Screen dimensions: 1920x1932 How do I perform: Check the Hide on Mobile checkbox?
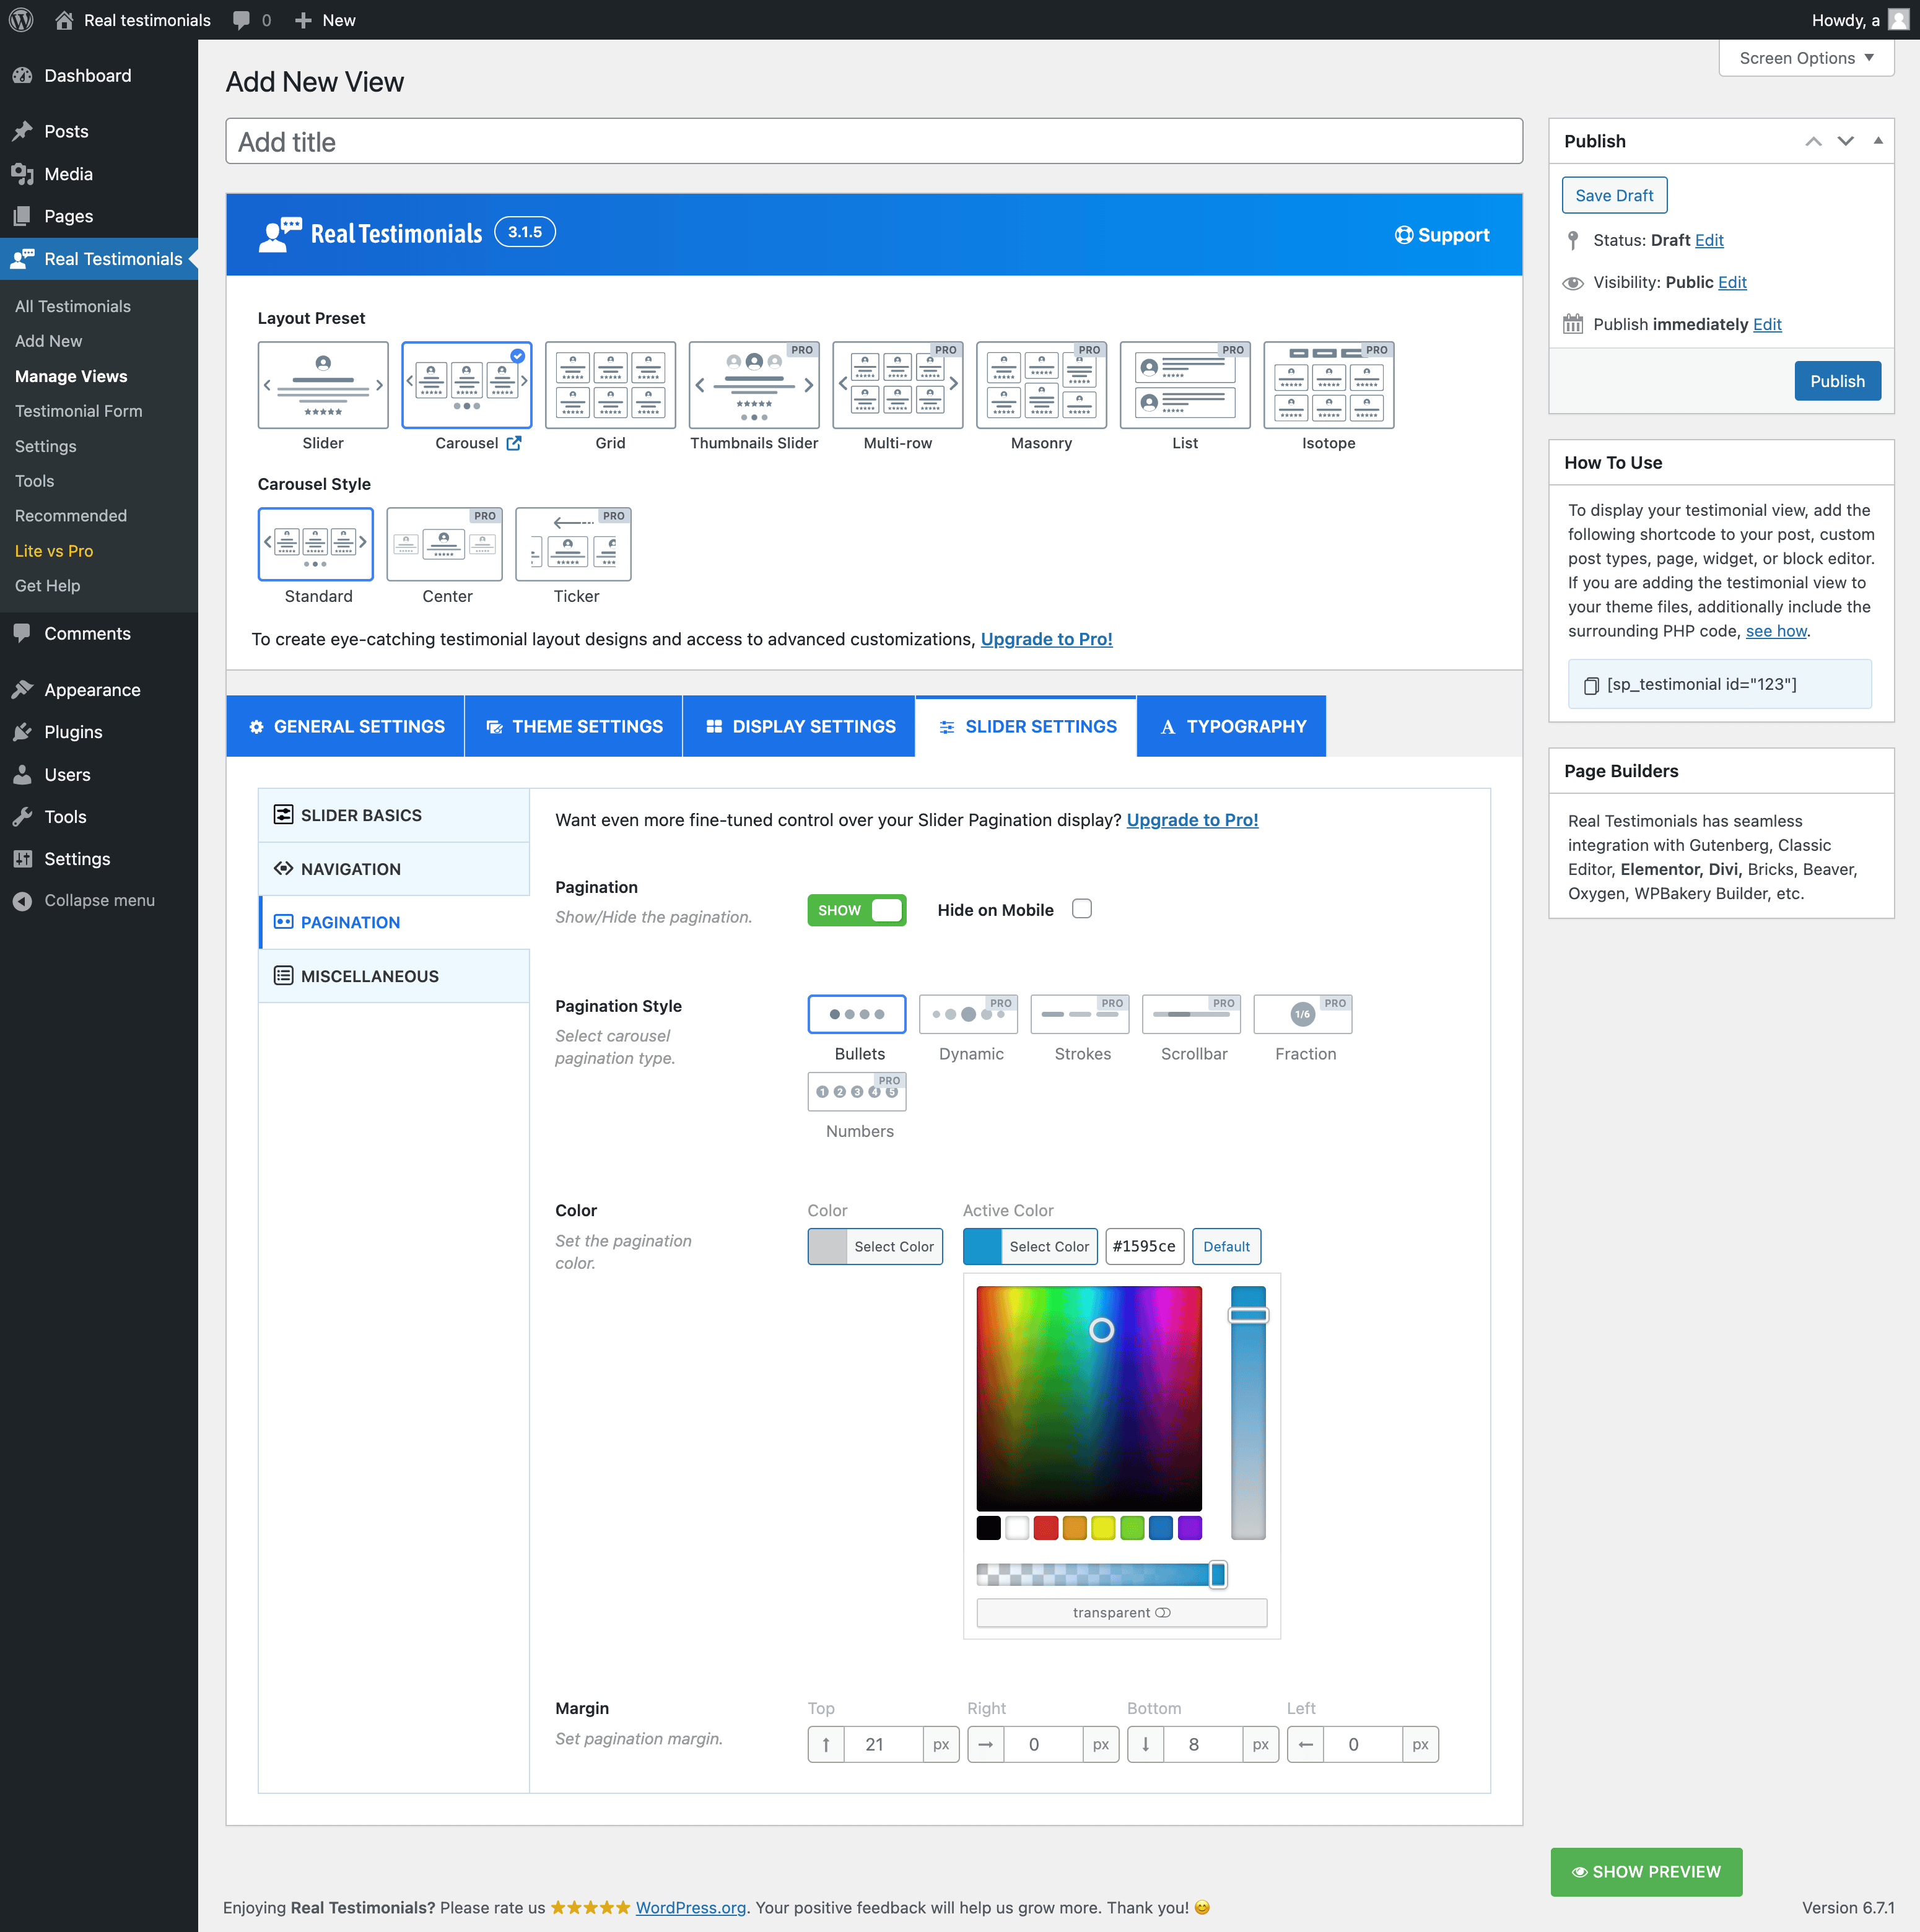pos(1081,909)
